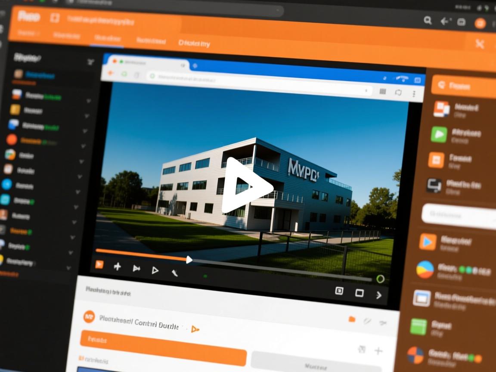The width and height of the screenshot is (496, 372).
Task: Click the scissors icon in the orange header
Action: coord(480,43)
